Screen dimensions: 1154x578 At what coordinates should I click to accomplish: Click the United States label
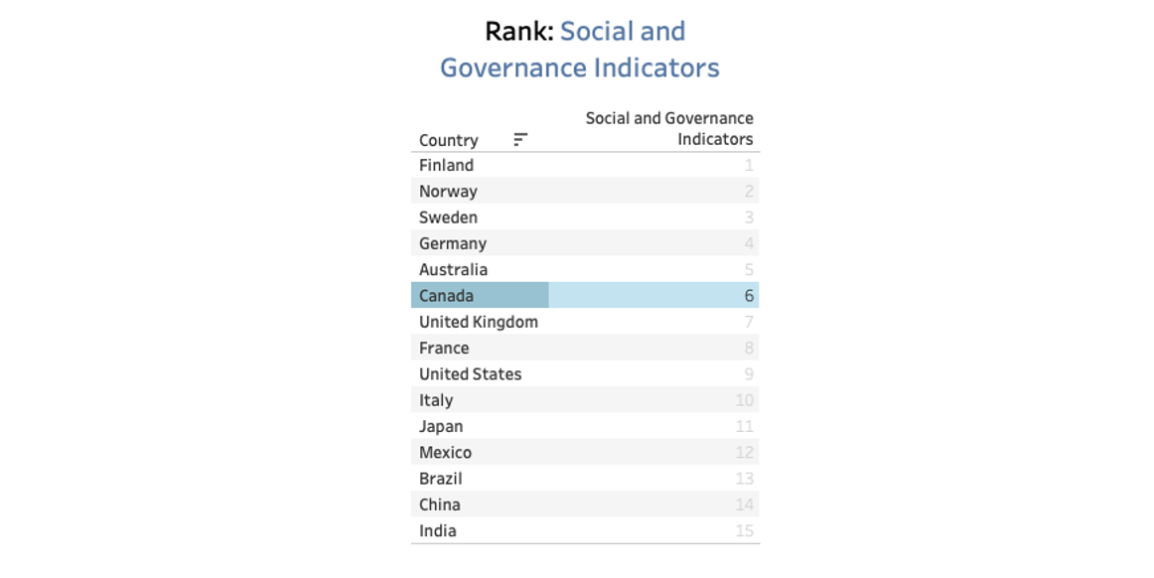[x=471, y=374]
